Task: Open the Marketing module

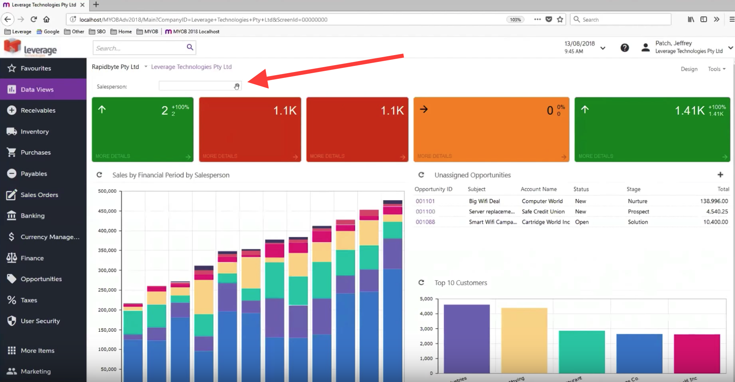Action: click(35, 372)
